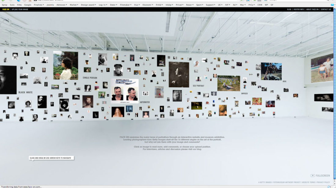The width and height of the screenshot is (336, 188).
Task: Open the WP bookmark
Action: [266, 5]
